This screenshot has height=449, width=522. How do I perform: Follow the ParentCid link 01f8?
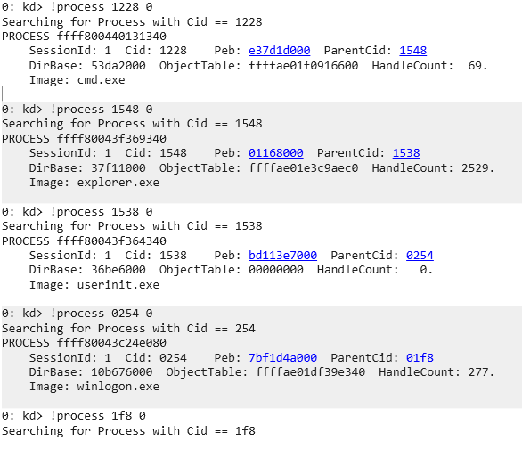[x=420, y=358]
